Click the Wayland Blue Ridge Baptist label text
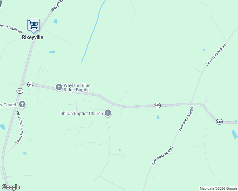238x191 pixels. coord(77,88)
